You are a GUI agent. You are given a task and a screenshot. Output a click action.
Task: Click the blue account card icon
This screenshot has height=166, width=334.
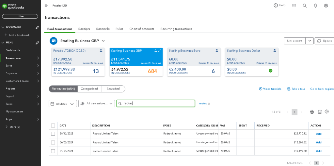tap(54, 41)
